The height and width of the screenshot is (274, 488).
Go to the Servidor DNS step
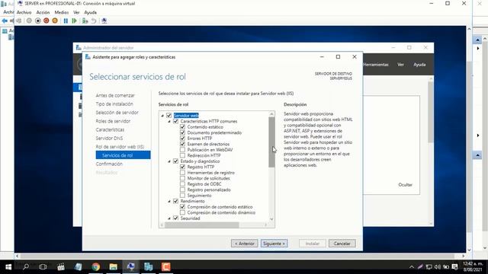point(109,139)
